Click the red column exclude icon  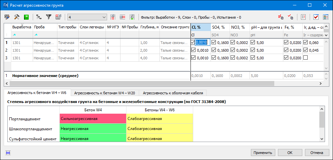(x=113, y=17)
